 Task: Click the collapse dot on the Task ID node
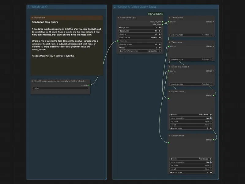pos(32,81)
